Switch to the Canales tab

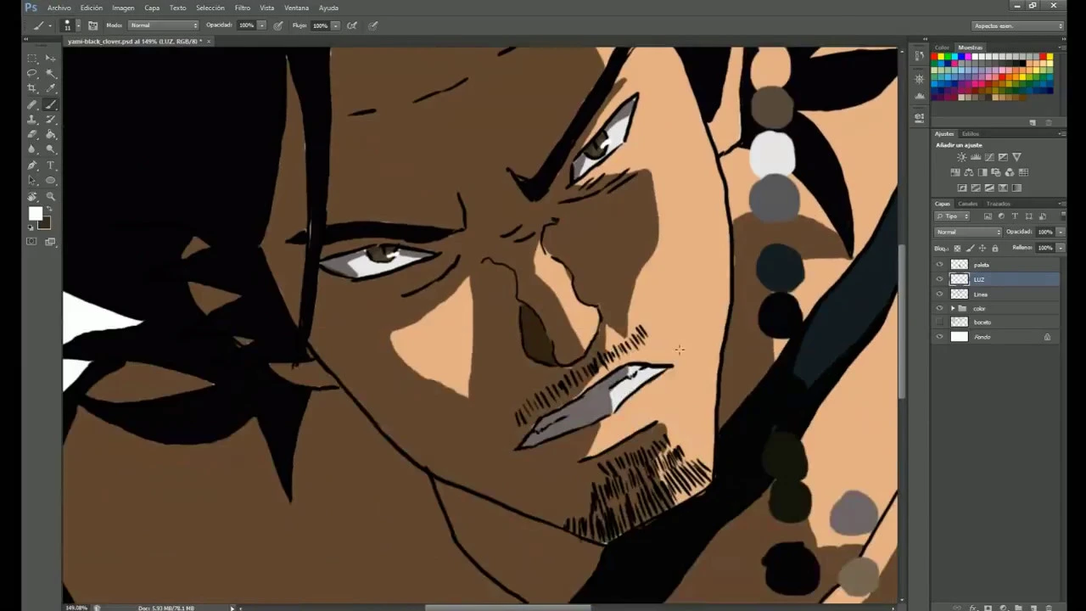point(968,204)
